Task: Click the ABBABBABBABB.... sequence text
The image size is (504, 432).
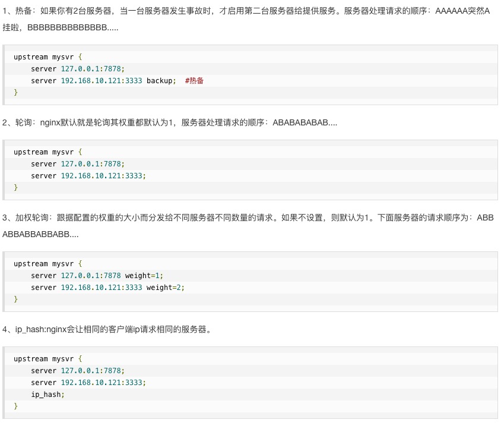Action: (x=40, y=235)
